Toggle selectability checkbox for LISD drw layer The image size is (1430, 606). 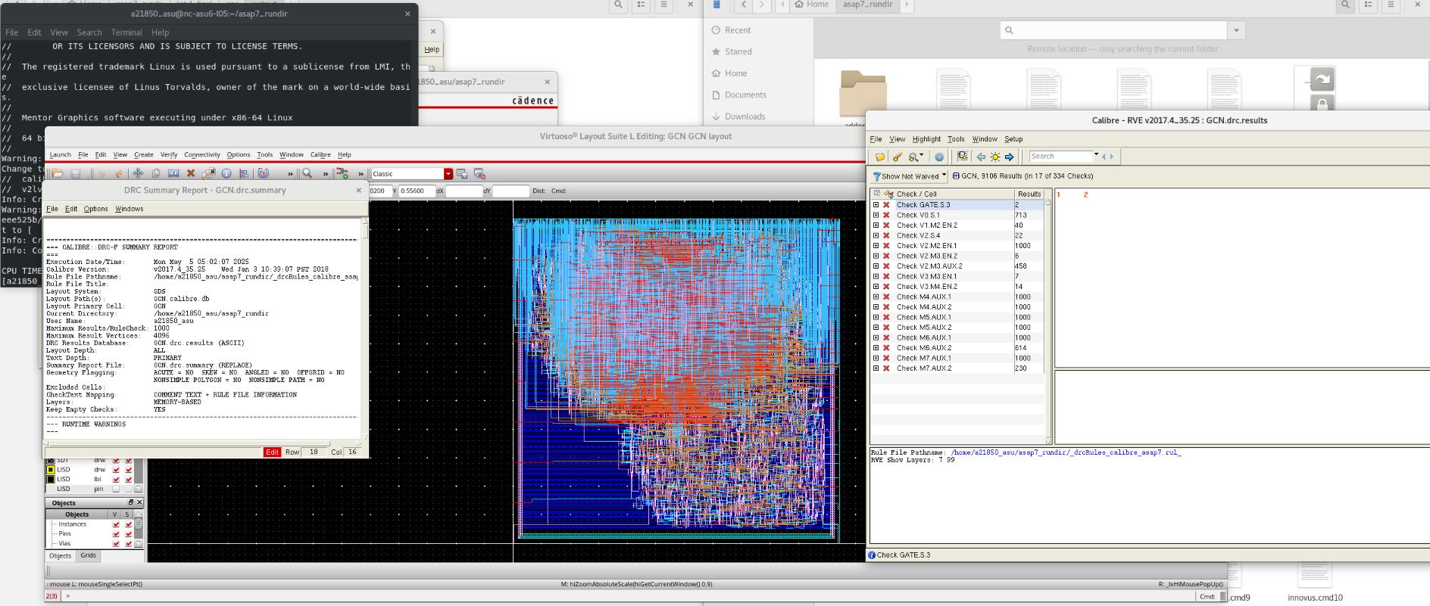[x=129, y=470]
